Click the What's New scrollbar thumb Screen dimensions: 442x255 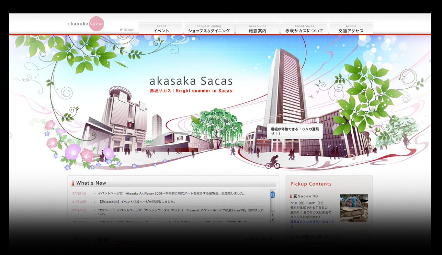pos(273,195)
